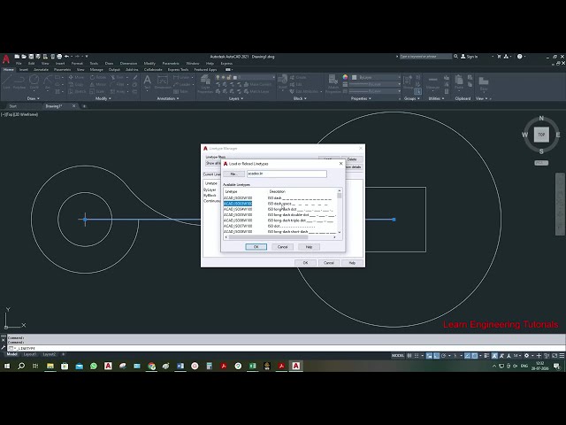Open the AutoCAD application menu logo
Viewport: 566px width, 425px height.
coord(6,59)
